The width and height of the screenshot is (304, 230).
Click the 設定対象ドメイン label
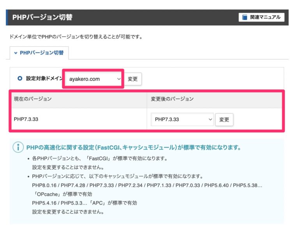click(44, 78)
